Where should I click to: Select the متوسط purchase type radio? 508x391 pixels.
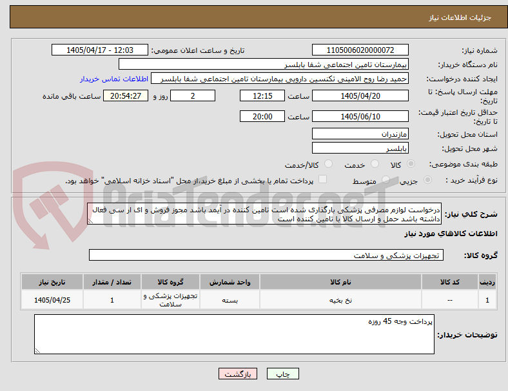point(386,180)
